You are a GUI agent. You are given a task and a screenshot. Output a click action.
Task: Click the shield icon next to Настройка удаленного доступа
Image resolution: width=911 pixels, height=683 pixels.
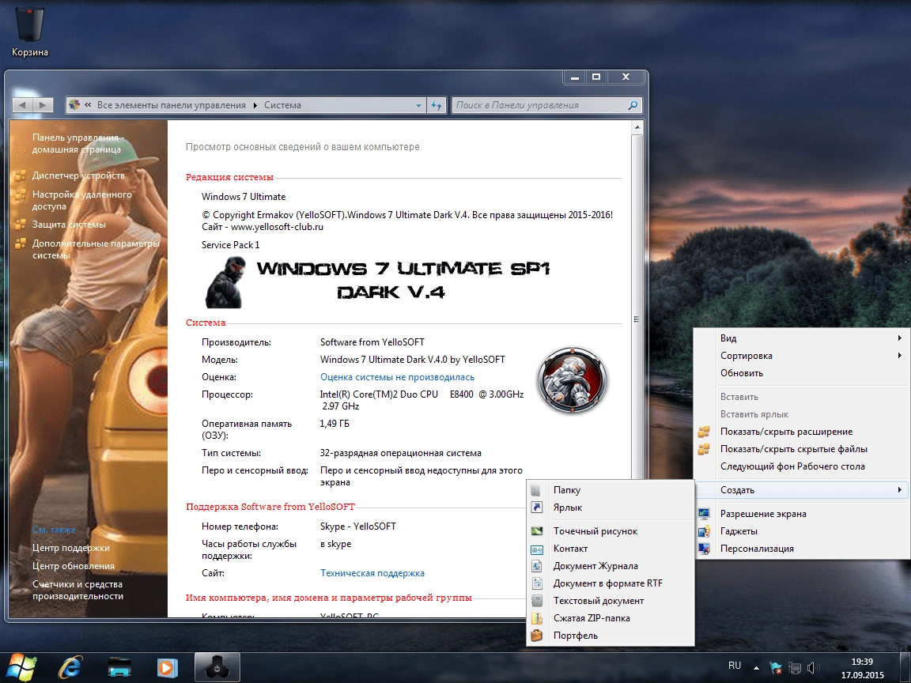pyautogui.click(x=20, y=194)
